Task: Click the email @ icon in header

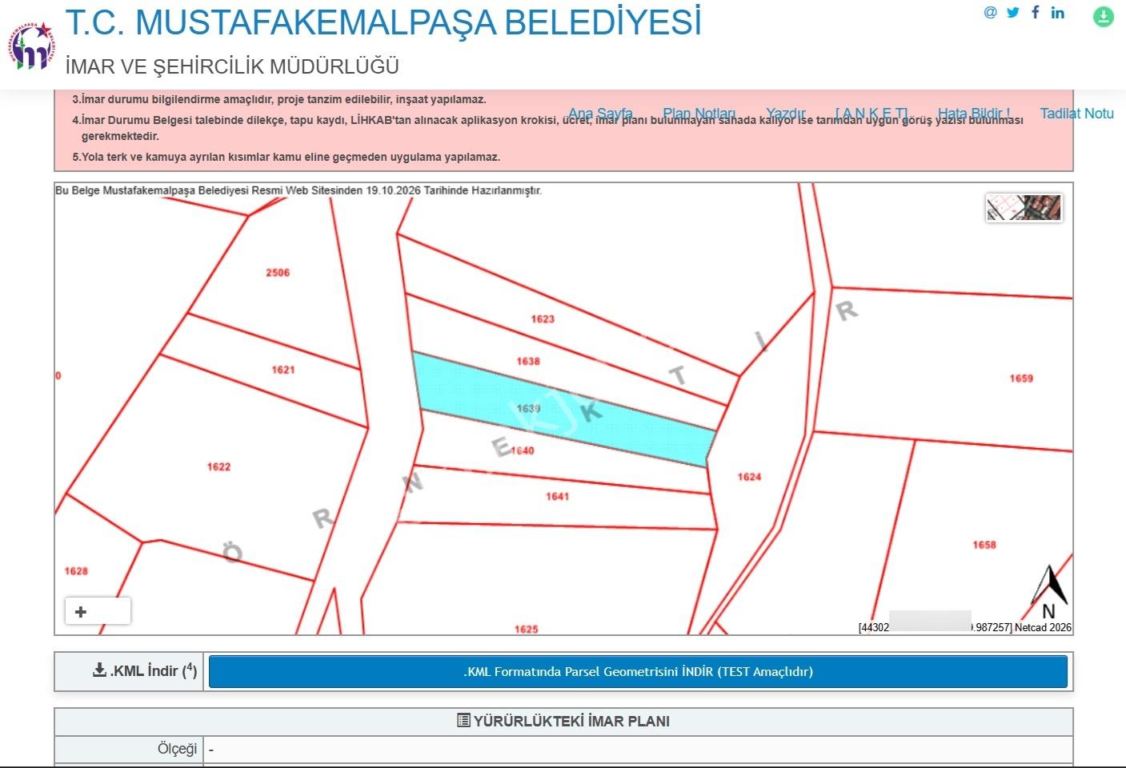Action: [991, 13]
